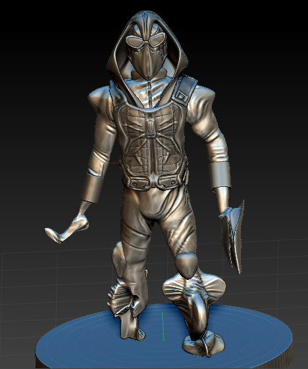Select the small blue axis marker on belt
308x369 pixels.
point(153,176)
